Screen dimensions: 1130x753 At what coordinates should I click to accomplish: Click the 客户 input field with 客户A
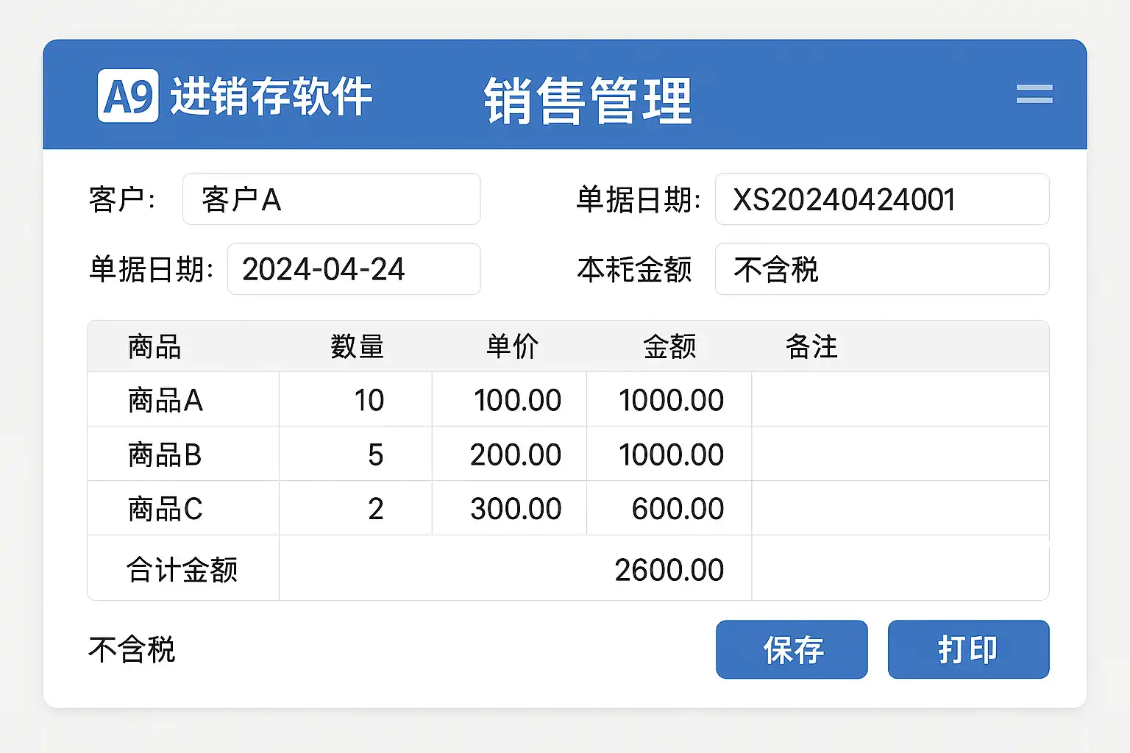coord(331,199)
